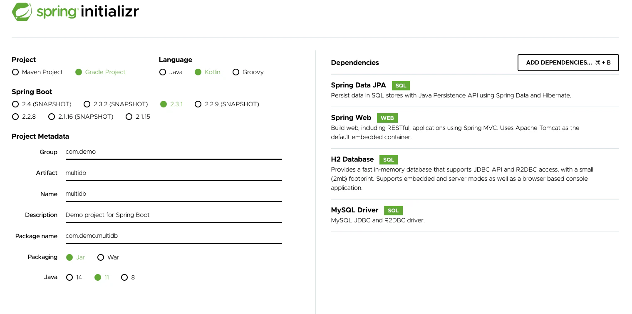Viewport: 632px width, 314px height.
Task: Pick Spring Boot 2.4 (SNAPSHOT) version
Action: coord(15,104)
